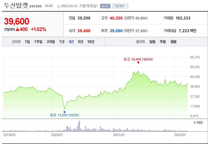Click the red up-triangle change icon
This screenshot has width=208, height=144.
point(18,29)
